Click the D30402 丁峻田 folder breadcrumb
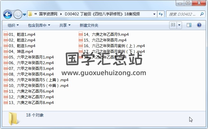Viewport: 208px width, 129px height. (102, 14)
